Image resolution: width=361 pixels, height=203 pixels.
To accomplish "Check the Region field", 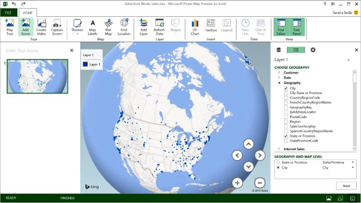I will pyautogui.click(x=286, y=122).
